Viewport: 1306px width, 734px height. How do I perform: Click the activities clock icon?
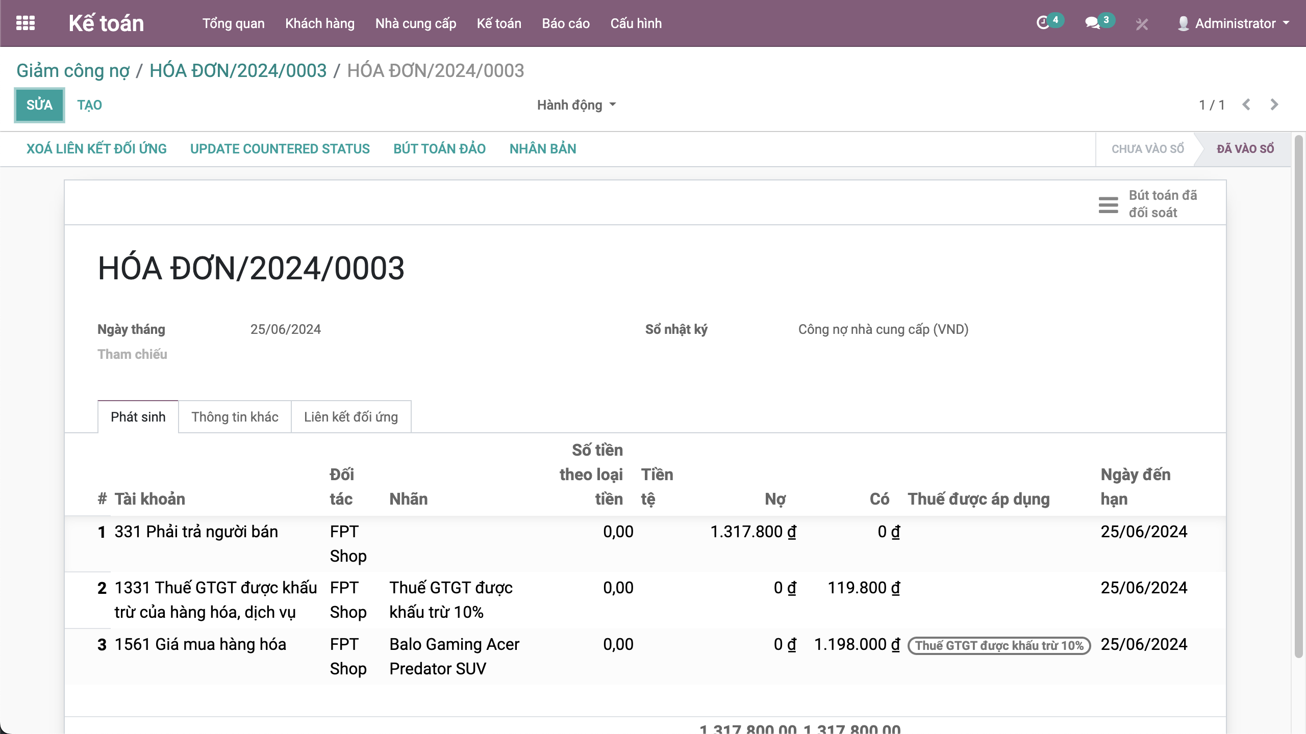pos(1043,23)
